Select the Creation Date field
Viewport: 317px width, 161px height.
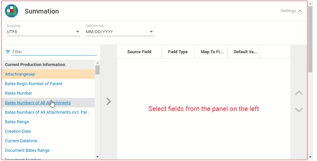(x=18, y=131)
